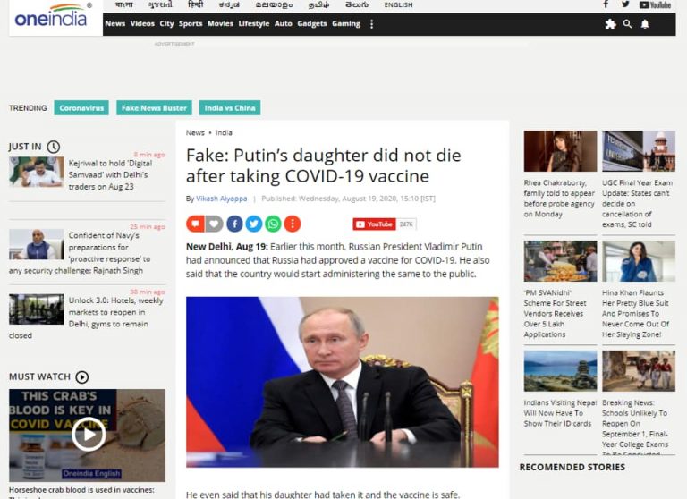Select the Fake News Buster trending tag
687x499 pixels.
[x=154, y=108]
